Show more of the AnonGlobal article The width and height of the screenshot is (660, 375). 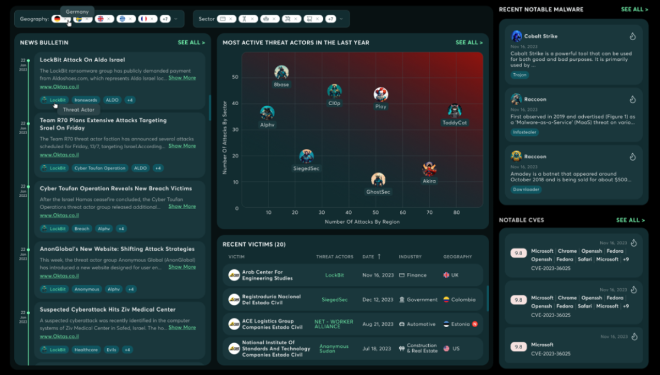click(182, 267)
